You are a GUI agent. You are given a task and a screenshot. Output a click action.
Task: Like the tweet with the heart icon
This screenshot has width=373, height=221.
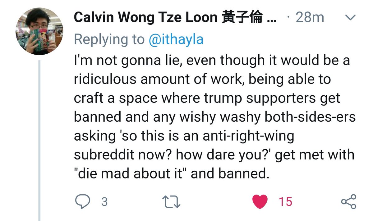pyautogui.click(x=260, y=202)
